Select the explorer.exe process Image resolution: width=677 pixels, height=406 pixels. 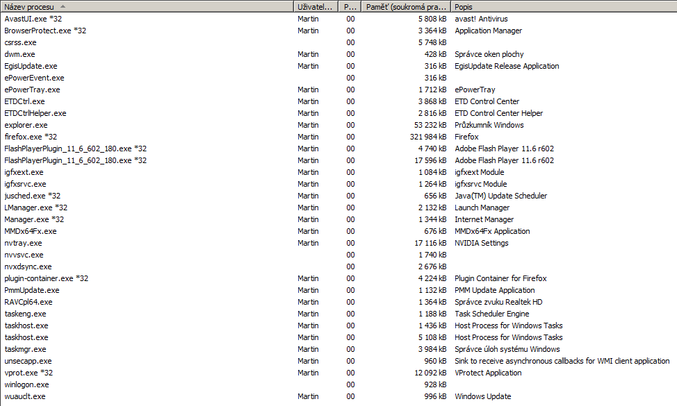(x=26, y=125)
